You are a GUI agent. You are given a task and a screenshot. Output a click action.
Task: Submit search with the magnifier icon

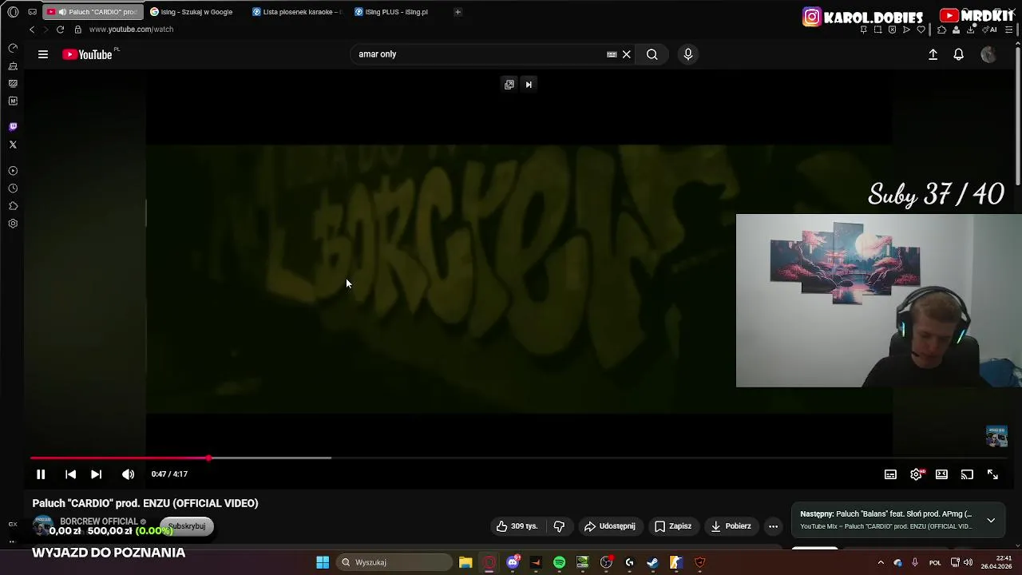tap(652, 54)
